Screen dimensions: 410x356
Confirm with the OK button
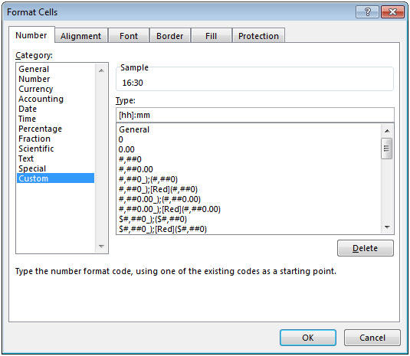click(308, 338)
